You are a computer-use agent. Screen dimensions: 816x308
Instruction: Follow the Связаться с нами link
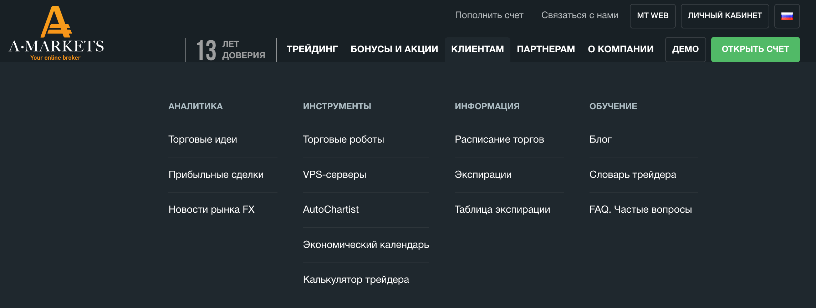click(580, 15)
